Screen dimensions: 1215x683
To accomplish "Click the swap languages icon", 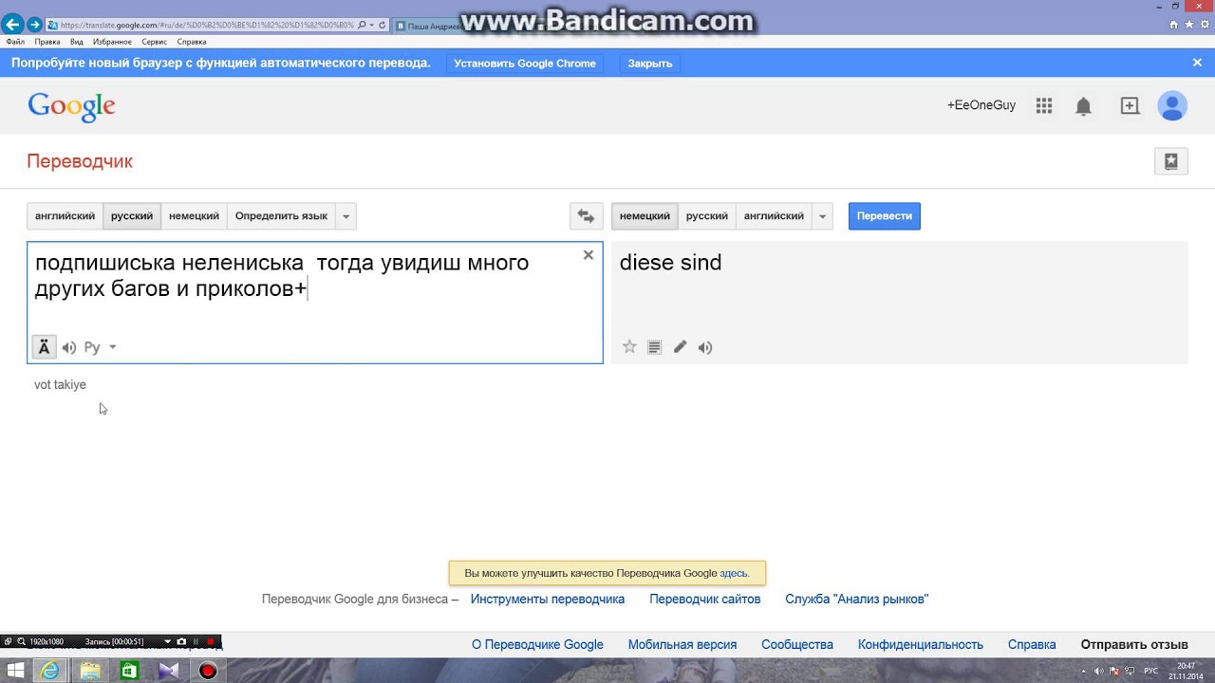I will pyautogui.click(x=586, y=216).
